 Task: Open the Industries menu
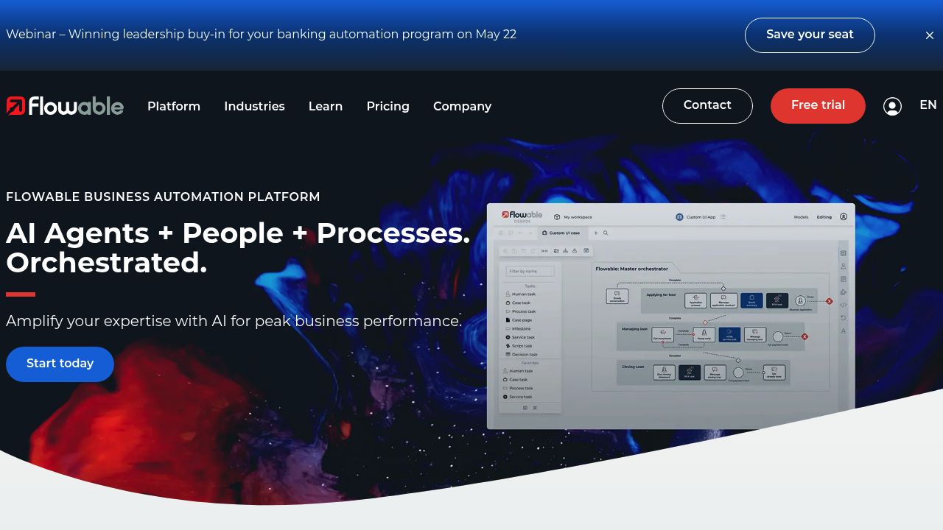coord(254,106)
